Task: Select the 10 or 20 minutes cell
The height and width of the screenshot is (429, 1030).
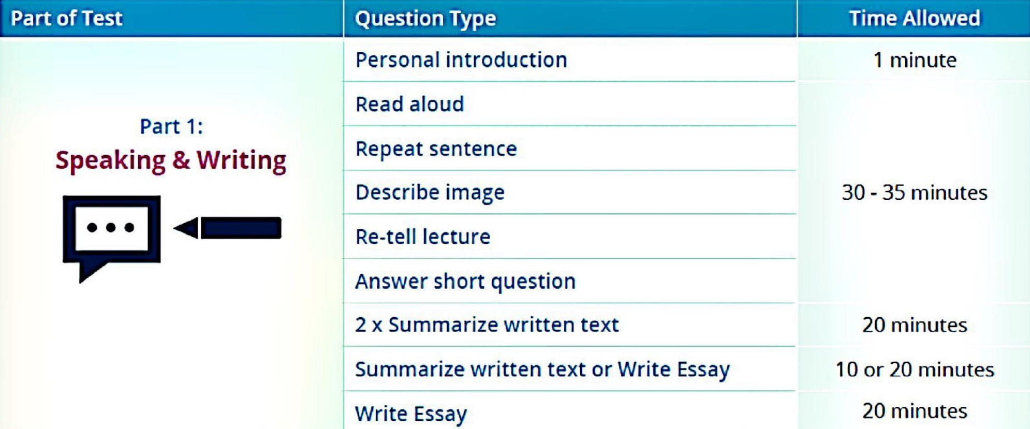Action: [914, 369]
